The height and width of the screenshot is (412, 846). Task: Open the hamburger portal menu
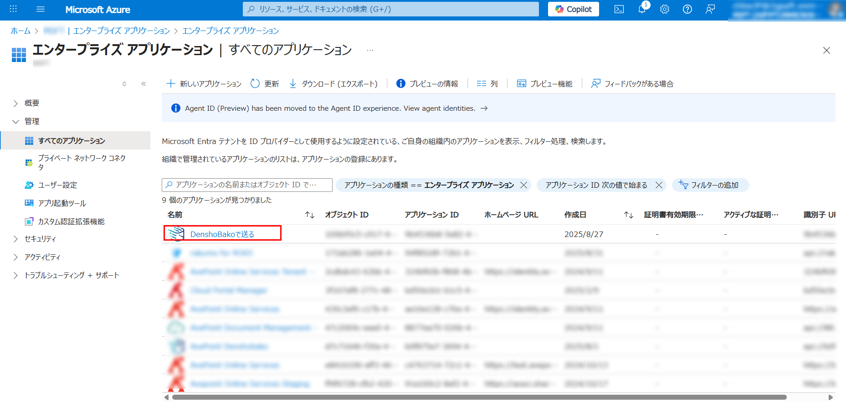[x=41, y=9]
